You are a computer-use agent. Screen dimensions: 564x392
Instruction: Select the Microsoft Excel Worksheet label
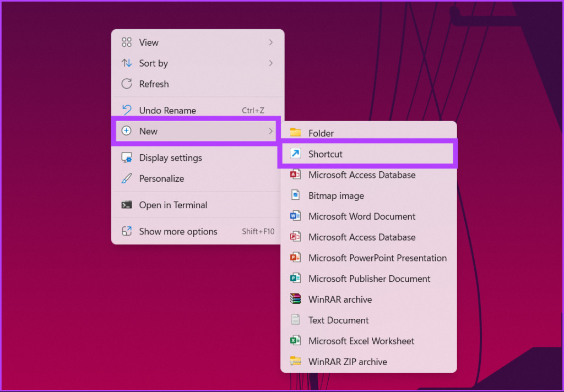(x=361, y=341)
